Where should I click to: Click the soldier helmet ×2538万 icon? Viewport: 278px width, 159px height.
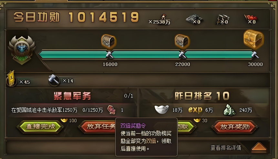pos(163,18)
